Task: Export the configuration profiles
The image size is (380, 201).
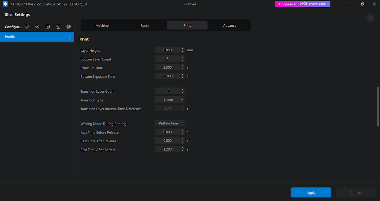Action: pos(69,27)
